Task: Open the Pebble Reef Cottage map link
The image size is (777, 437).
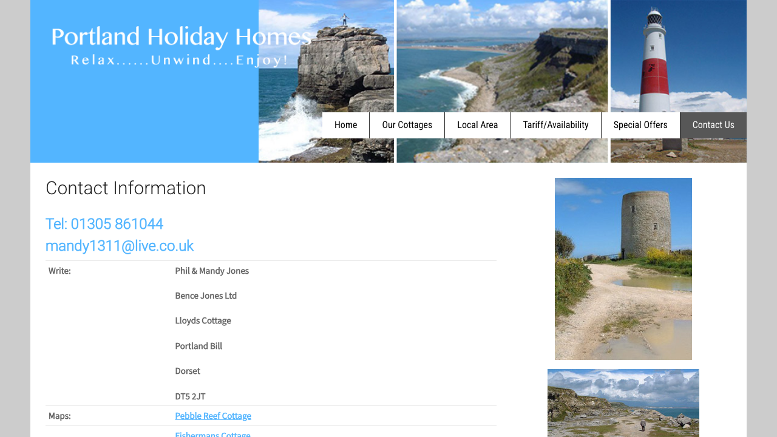Action: [x=213, y=416]
